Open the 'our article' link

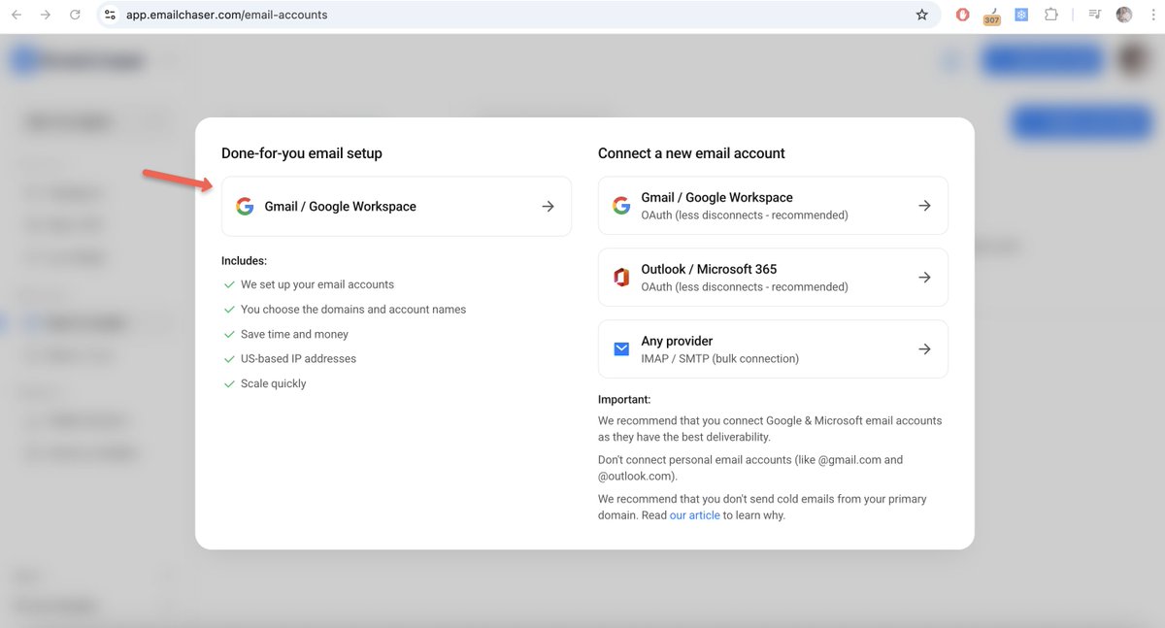click(695, 515)
